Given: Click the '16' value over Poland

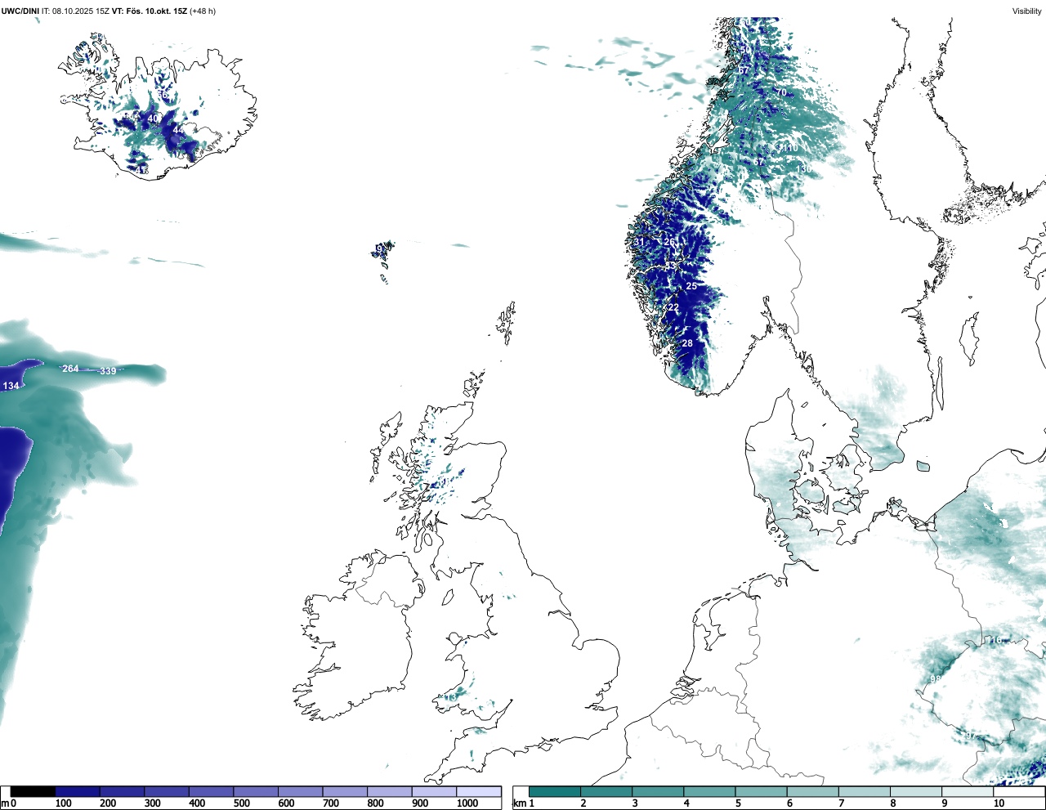Looking at the screenshot, I should pyautogui.click(x=995, y=640).
